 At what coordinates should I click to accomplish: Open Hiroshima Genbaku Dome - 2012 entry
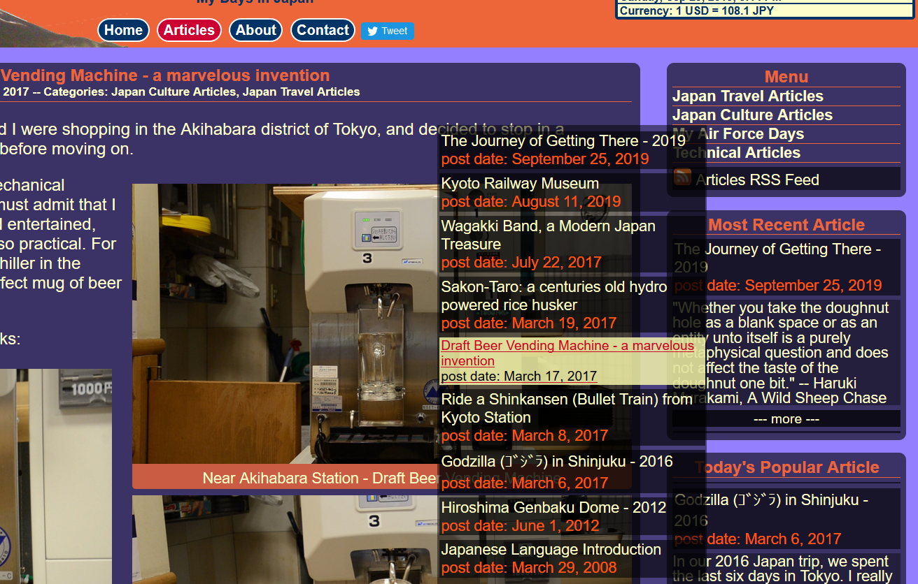(553, 508)
